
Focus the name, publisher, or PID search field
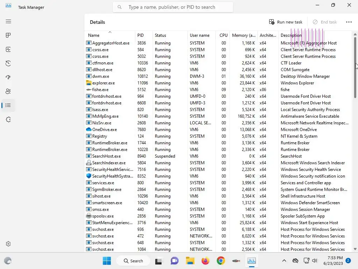coord(173,7)
